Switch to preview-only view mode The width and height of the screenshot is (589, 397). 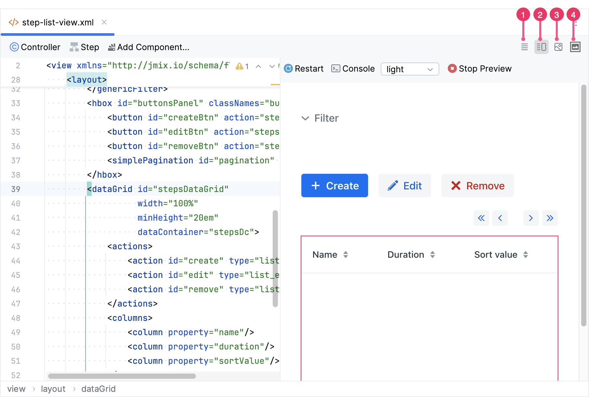558,47
